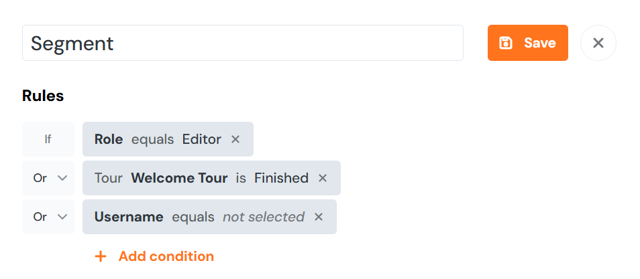This screenshot has height=279, width=640.
Task: Click the Welcome Tour name in rule
Action: (x=179, y=178)
